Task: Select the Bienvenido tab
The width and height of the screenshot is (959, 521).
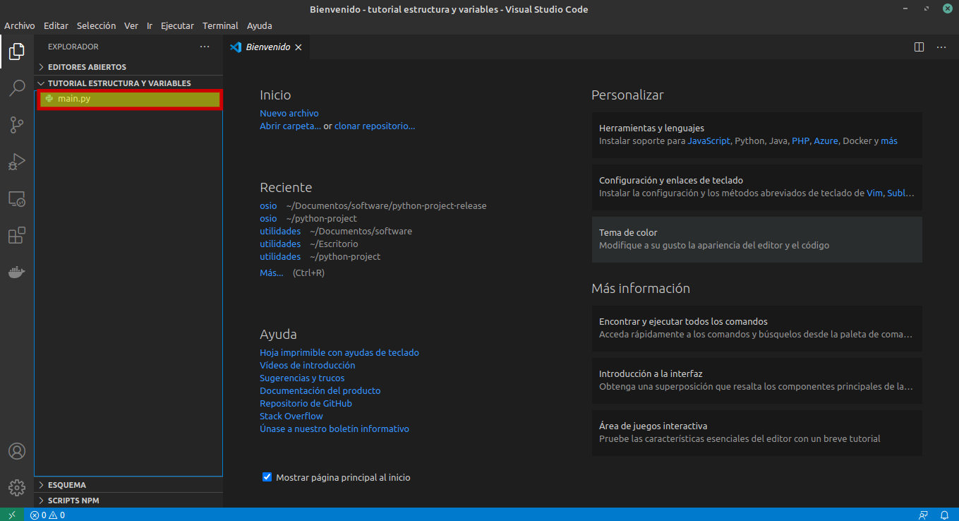Action: [x=266, y=47]
